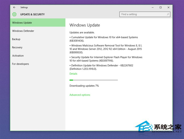Select Windows Update in the sidebar

click(x=38, y=23)
